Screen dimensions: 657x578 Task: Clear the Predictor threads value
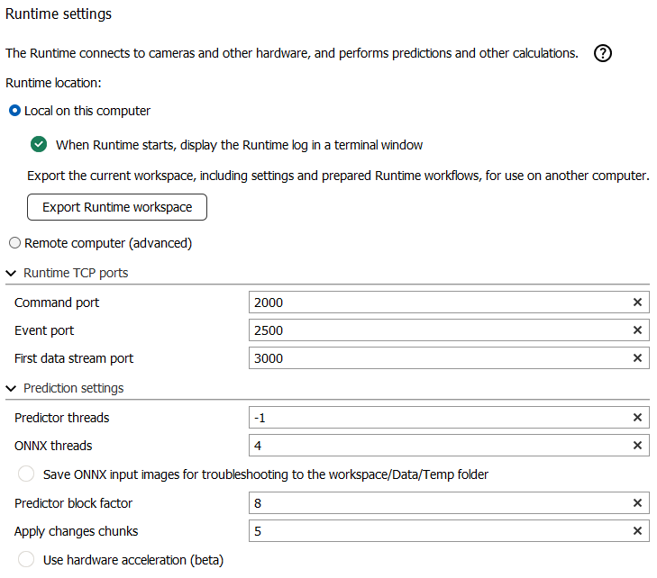pos(637,418)
